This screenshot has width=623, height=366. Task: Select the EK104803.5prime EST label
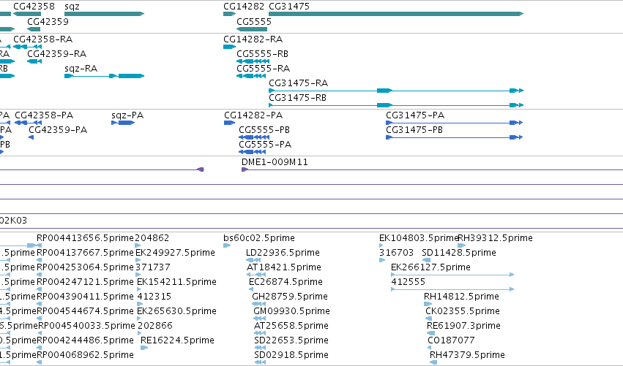point(419,238)
